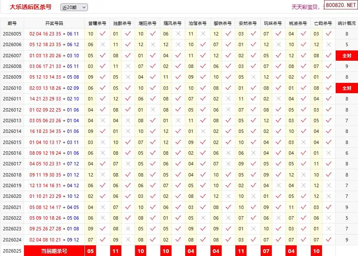Click the 800820.NET site label

tap(340, 6)
